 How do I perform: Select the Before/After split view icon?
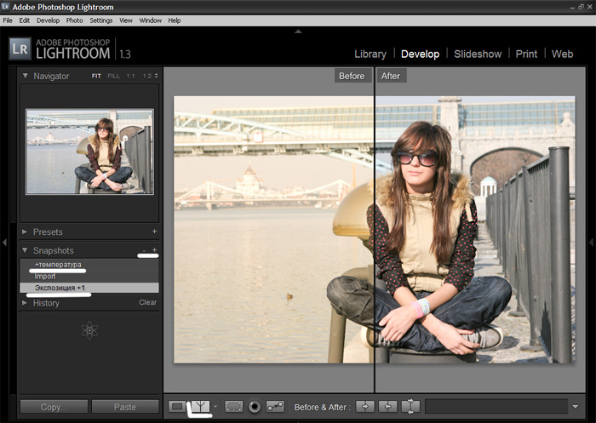coord(198,407)
